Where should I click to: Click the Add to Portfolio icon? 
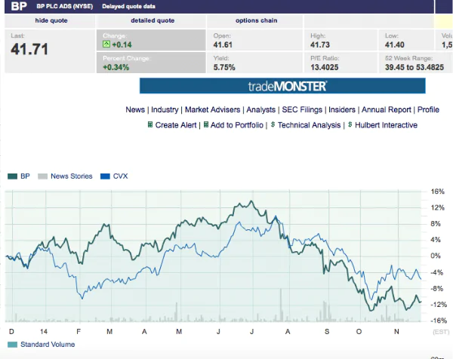205,124
